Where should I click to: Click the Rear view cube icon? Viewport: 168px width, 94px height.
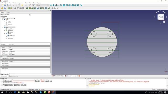(73, 5)
